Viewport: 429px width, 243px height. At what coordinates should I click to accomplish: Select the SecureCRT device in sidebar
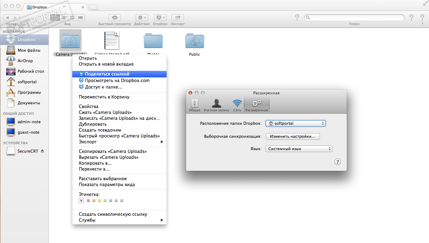point(24,151)
